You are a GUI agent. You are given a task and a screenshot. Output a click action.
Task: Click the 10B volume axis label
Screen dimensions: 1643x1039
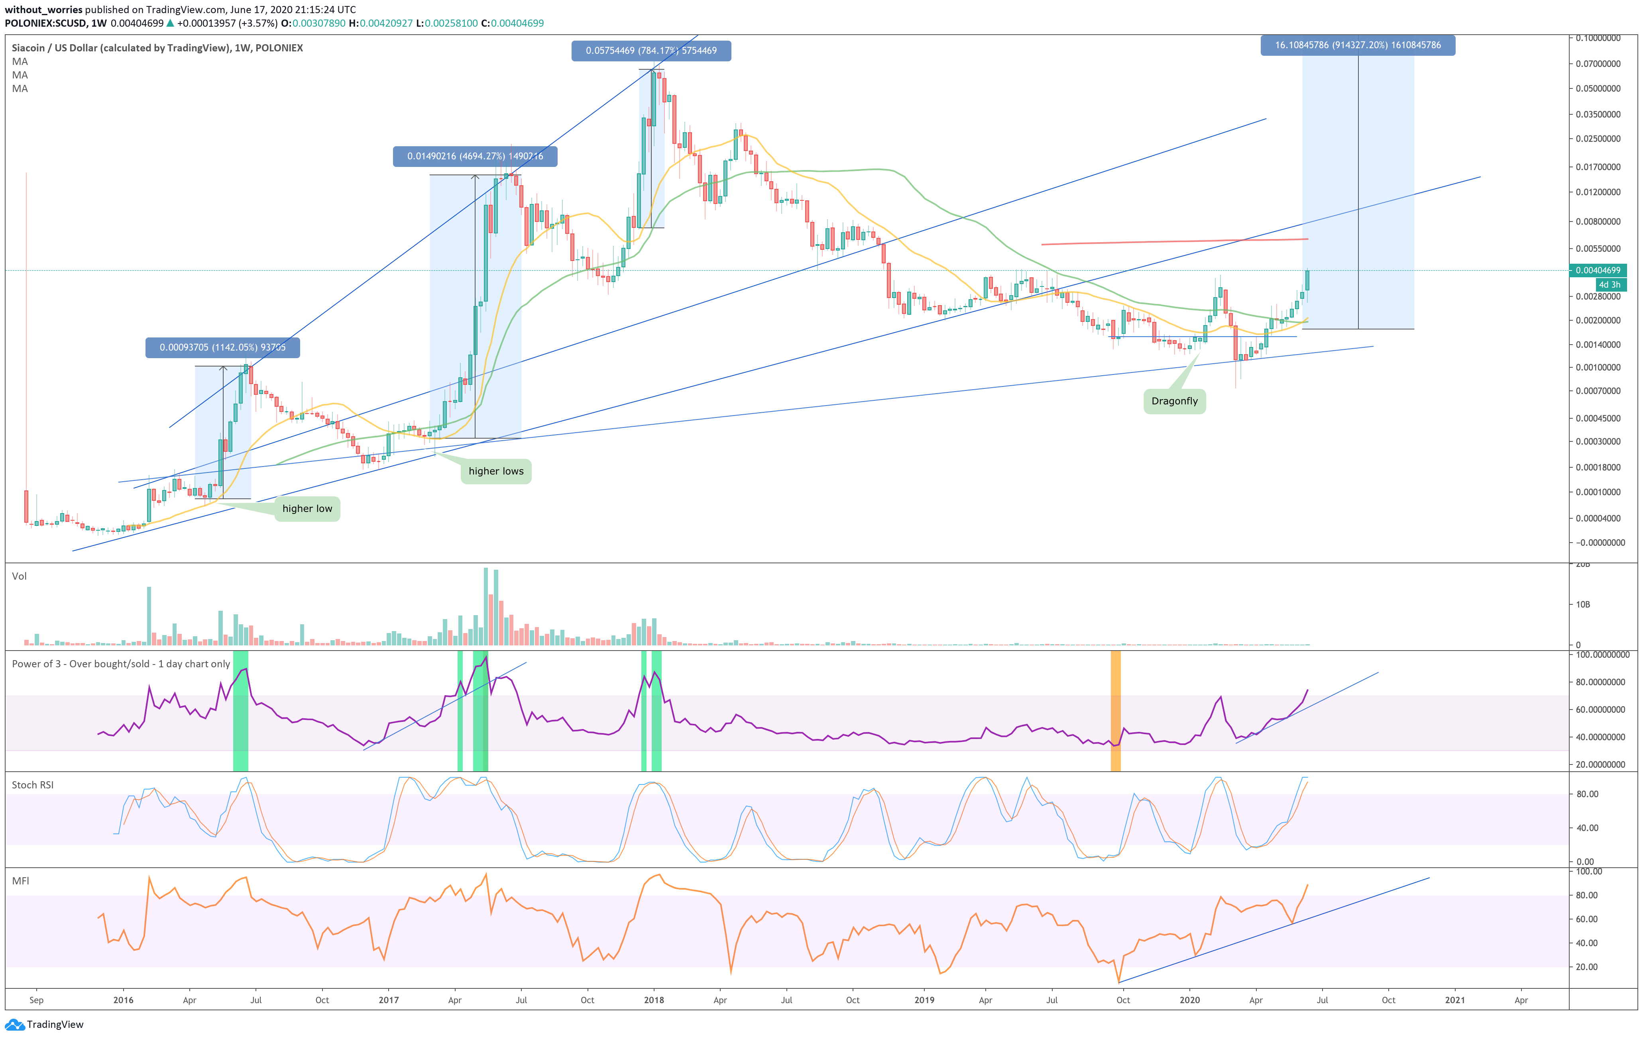(x=1583, y=605)
